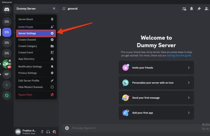Screen dimensions: 210x136
Task: Show pinned messages pin icon
Action: click(x=199, y=9)
